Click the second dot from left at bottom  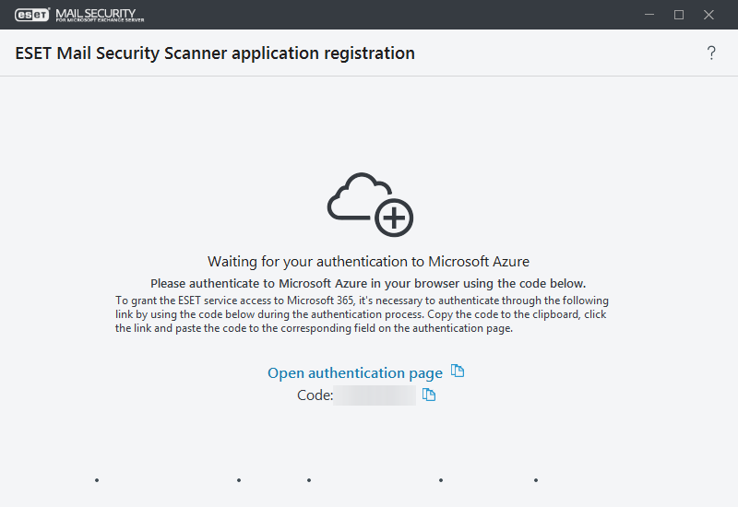point(239,480)
